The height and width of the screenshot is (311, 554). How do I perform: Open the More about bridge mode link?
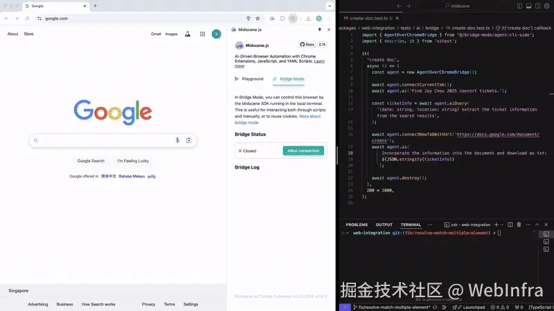[278, 119]
